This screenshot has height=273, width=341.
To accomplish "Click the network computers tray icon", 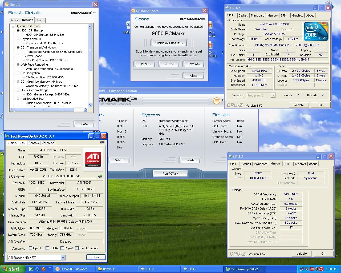I will (302, 269).
